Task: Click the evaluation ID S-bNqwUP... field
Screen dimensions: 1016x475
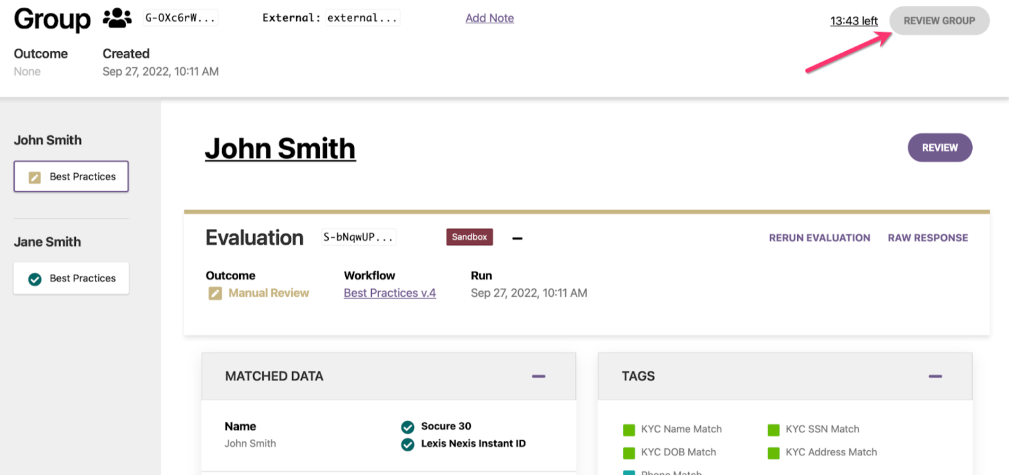Action: pyautogui.click(x=359, y=237)
